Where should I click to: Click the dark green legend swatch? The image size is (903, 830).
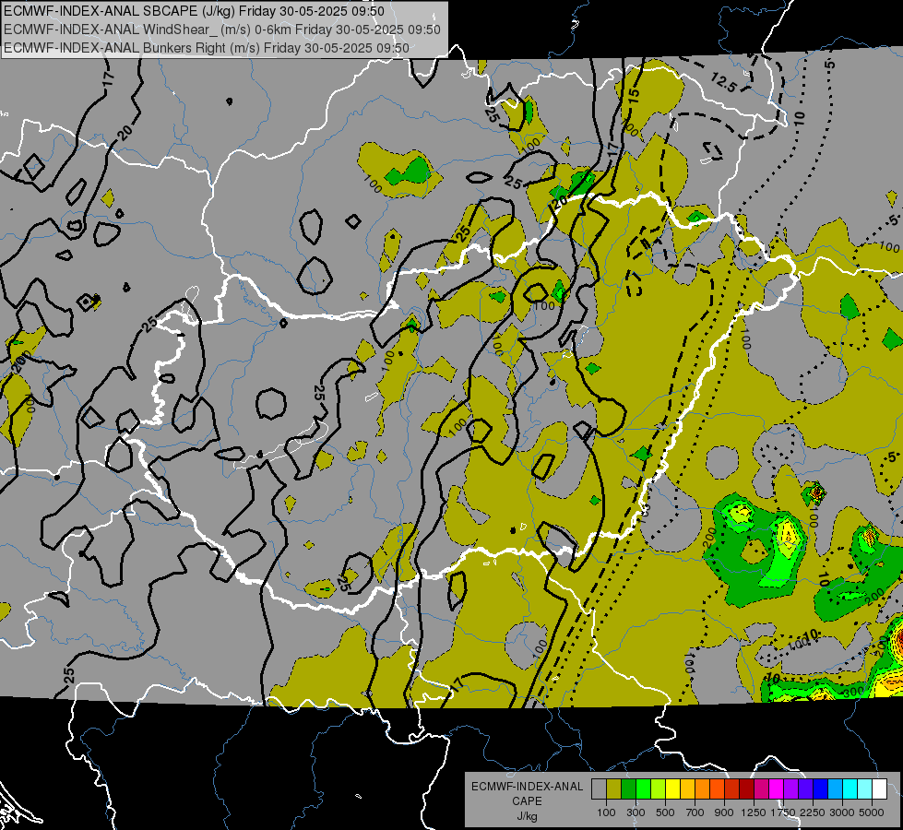[x=628, y=788]
